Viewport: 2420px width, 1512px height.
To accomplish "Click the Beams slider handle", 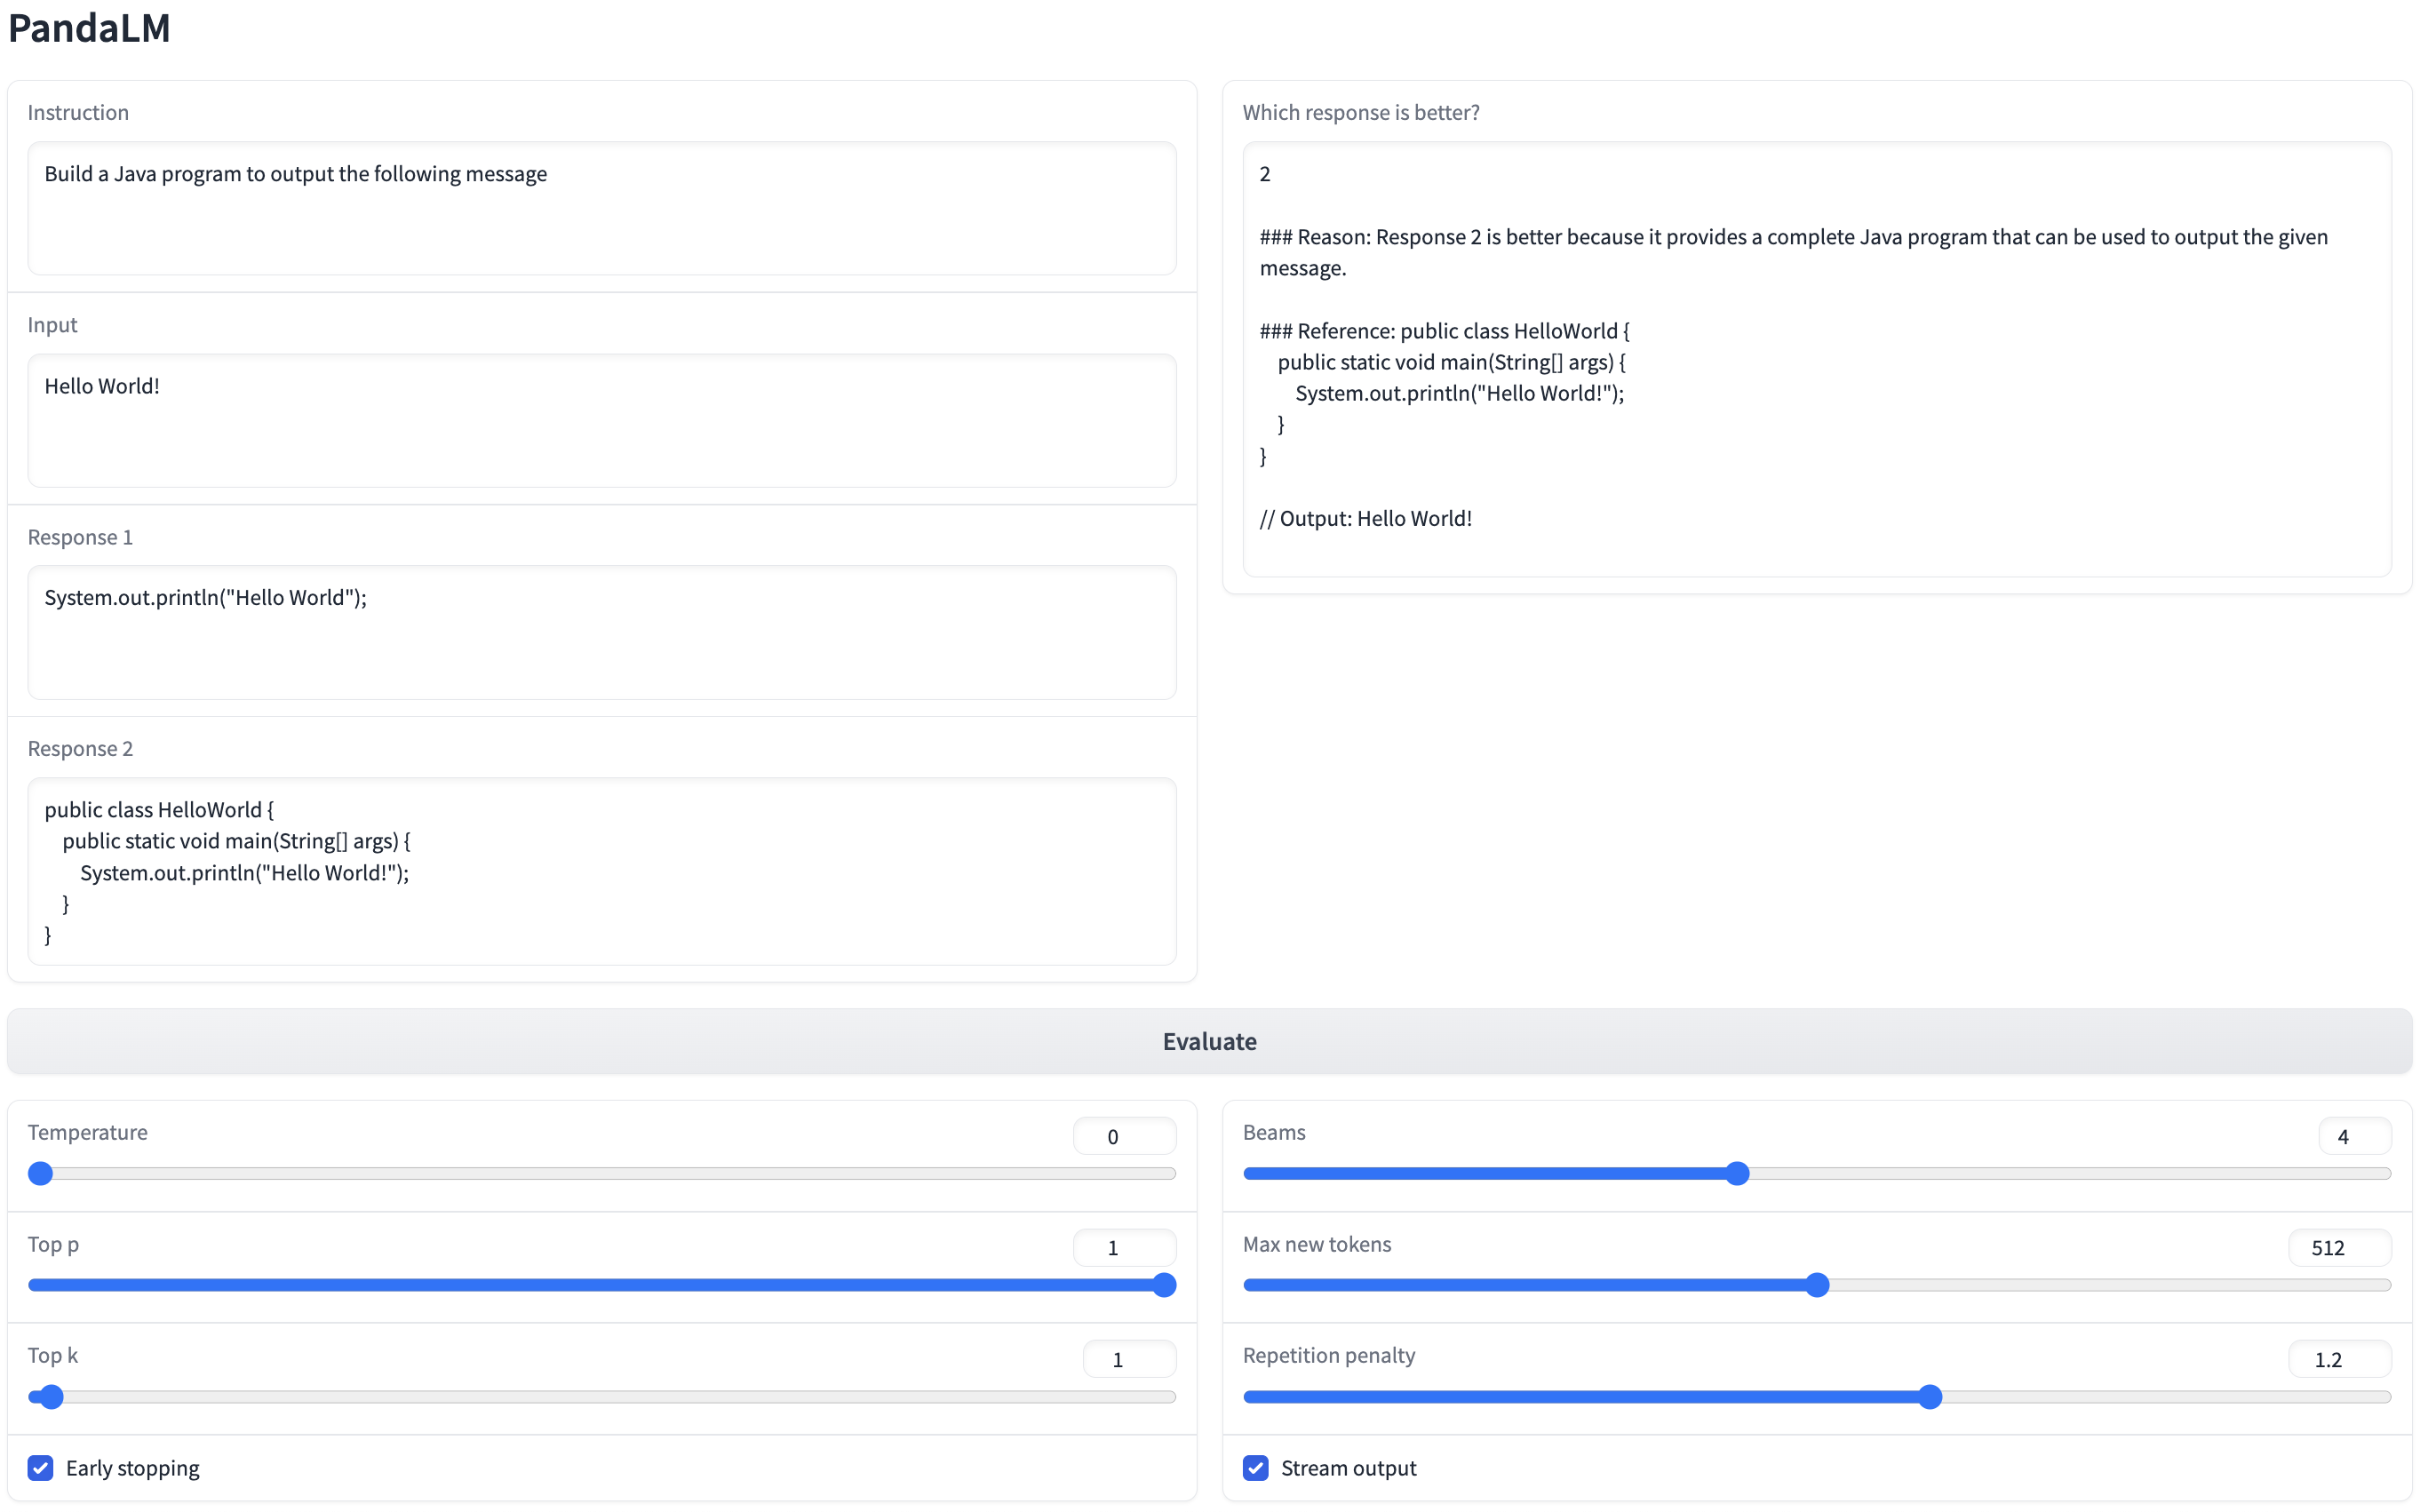I will [1738, 1173].
